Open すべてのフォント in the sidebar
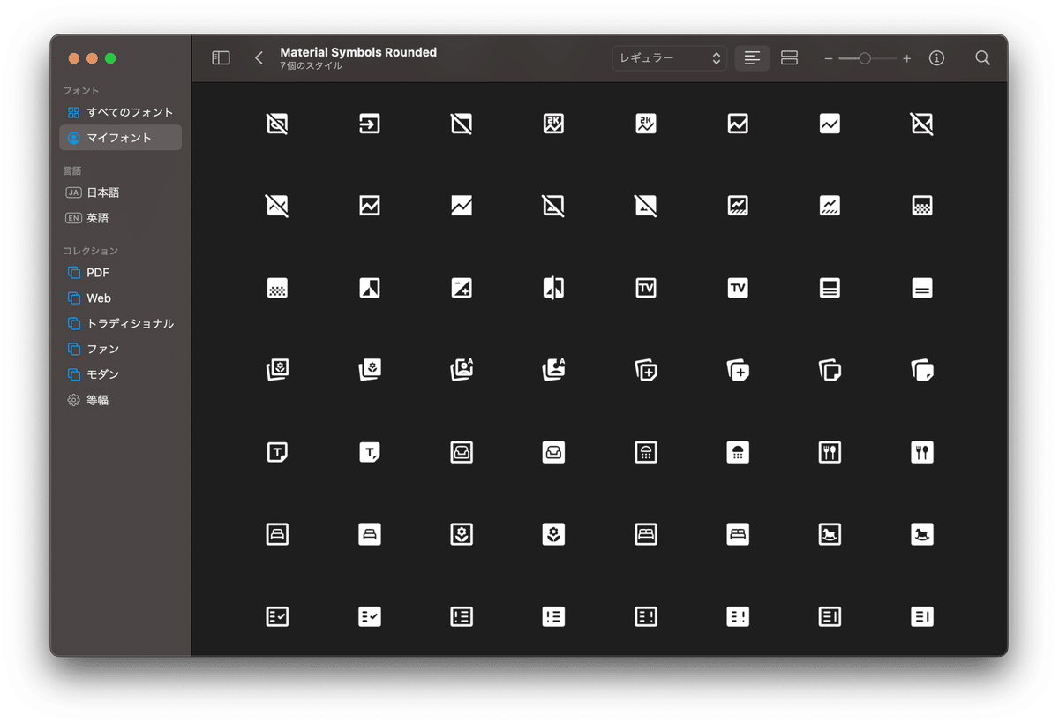The height and width of the screenshot is (724, 1059). pyautogui.click(x=121, y=112)
